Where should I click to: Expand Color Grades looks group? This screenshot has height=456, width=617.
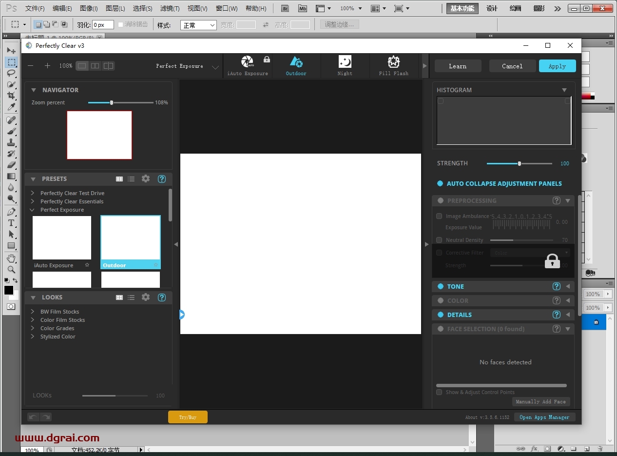33,328
